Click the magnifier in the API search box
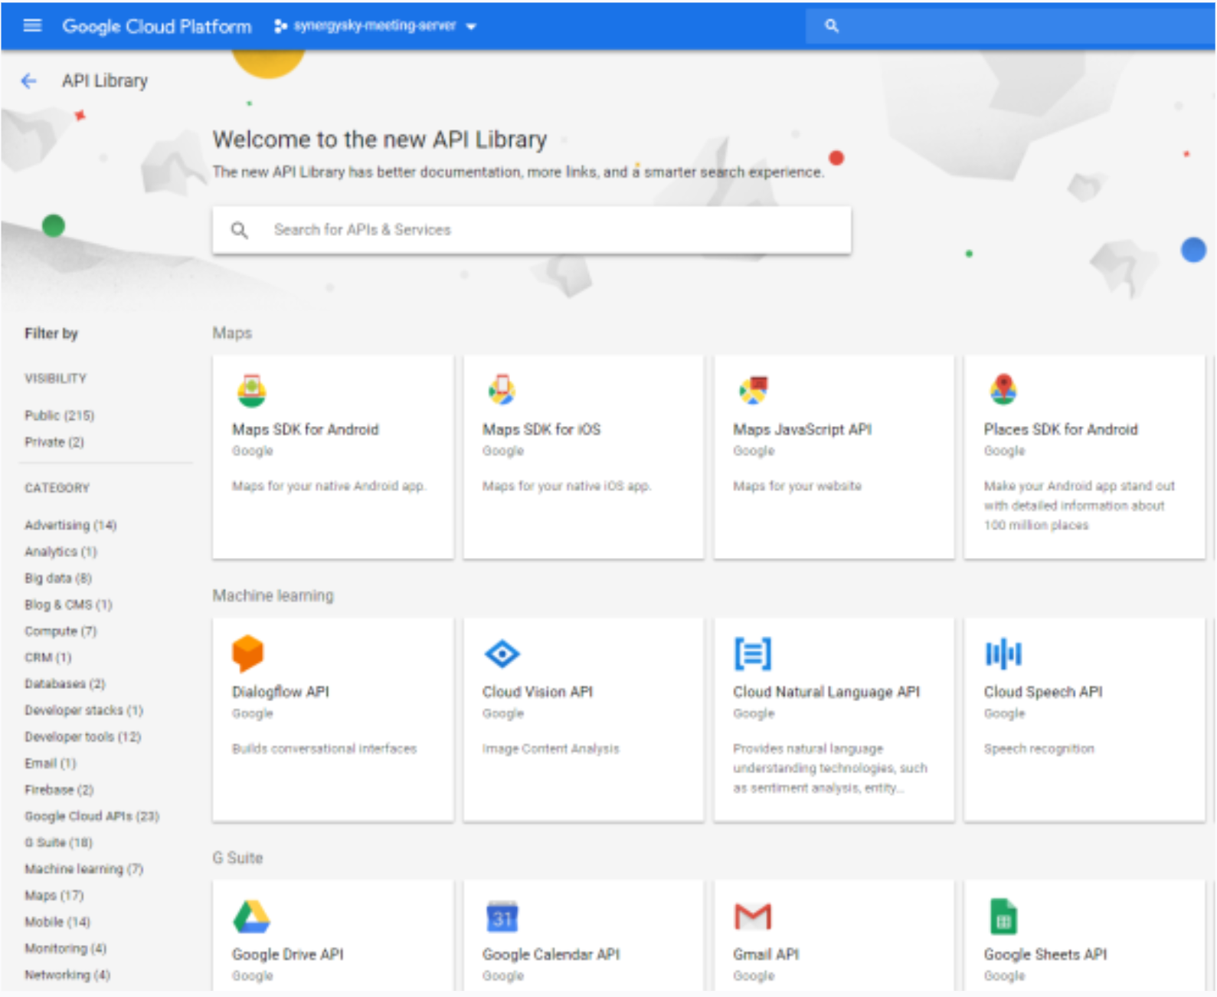Viewport: 1217px width, 997px height. (240, 230)
